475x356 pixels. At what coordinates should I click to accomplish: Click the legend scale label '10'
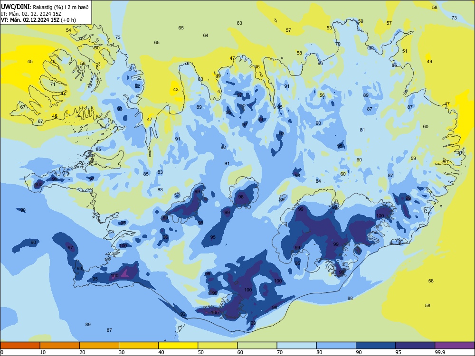point(43,352)
